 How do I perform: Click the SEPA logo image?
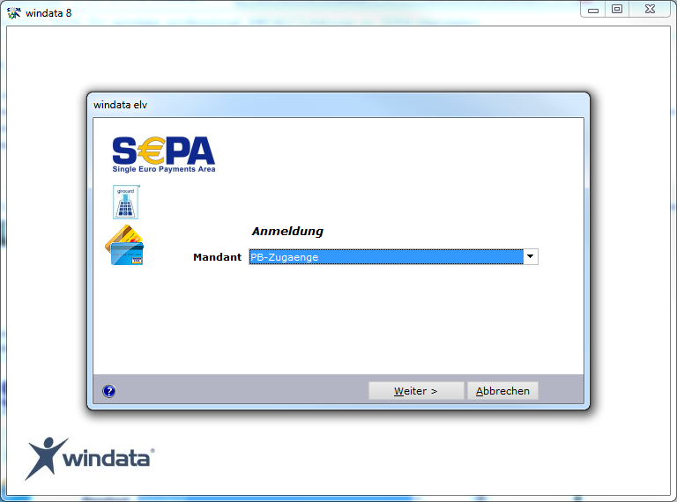click(x=164, y=155)
